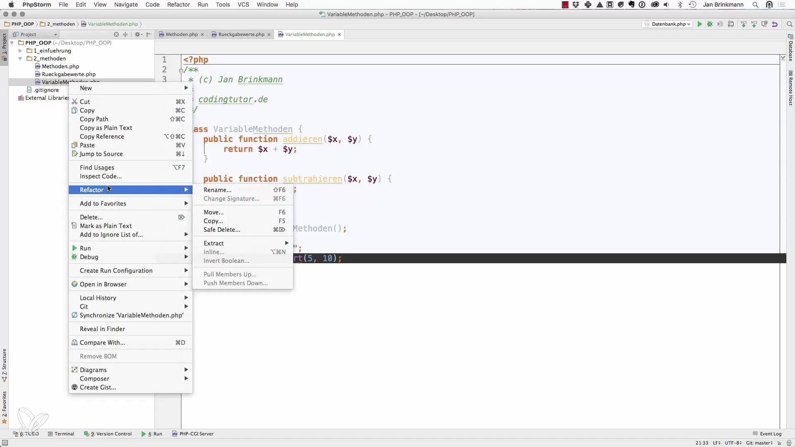This screenshot has width=795, height=447.
Task: Select Compare With... menu entry
Action: [x=130, y=342]
